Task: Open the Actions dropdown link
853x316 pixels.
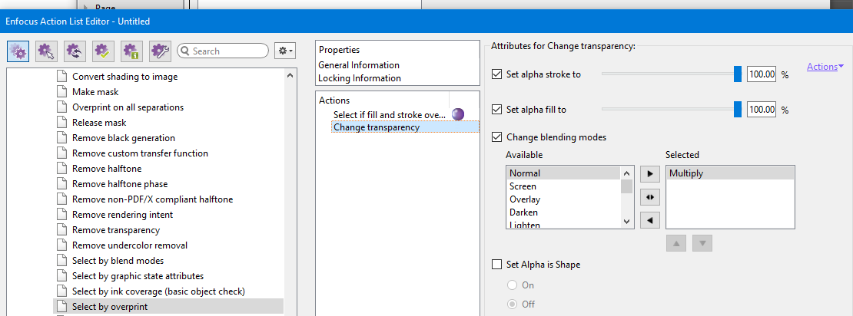Action: (x=825, y=67)
